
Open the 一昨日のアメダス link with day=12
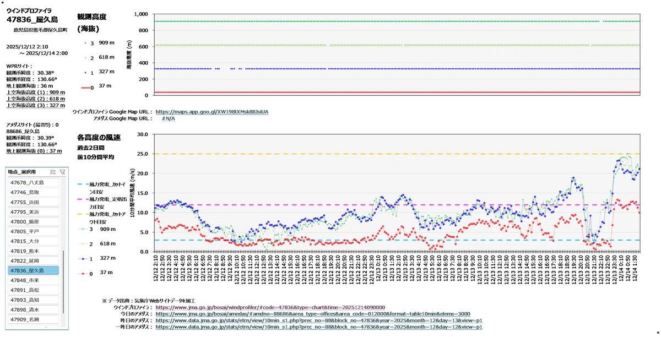(x=319, y=327)
